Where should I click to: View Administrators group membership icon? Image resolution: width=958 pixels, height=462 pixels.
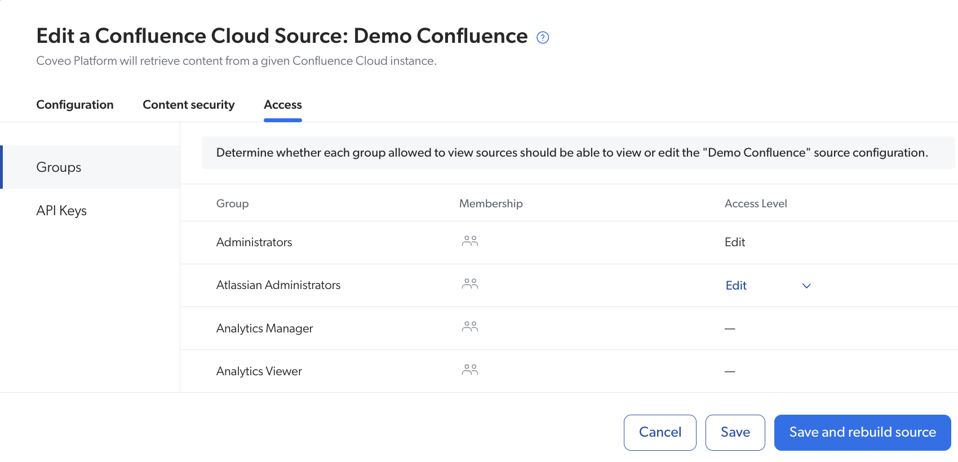(x=470, y=241)
